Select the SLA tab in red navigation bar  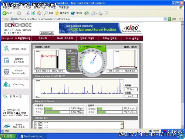132,38
